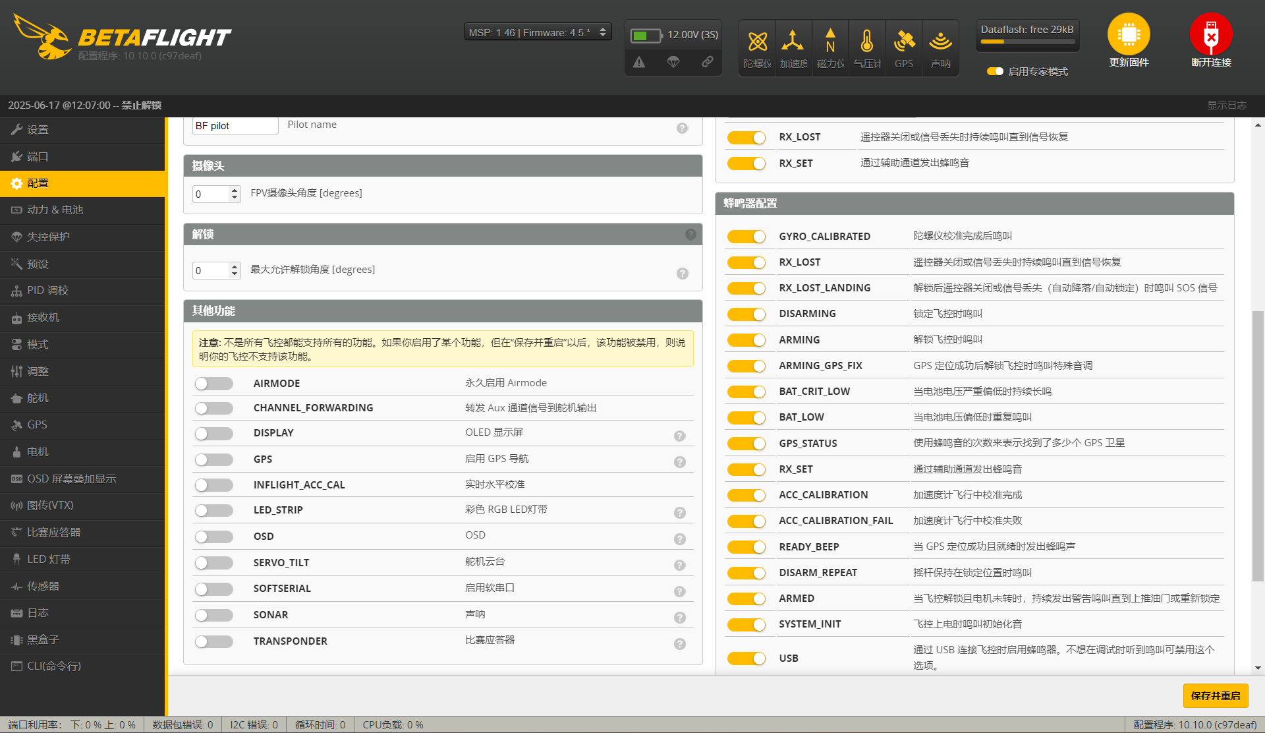Open the Modes tab
The height and width of the screenshot is (733, 1265).
82,345
